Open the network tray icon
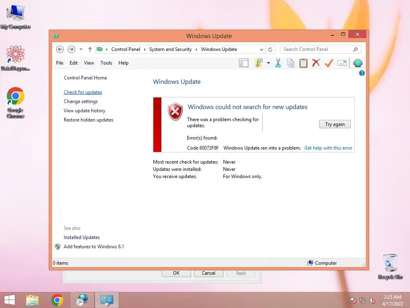The width and height of the screenshot is (410, 308). coord(363,300)
